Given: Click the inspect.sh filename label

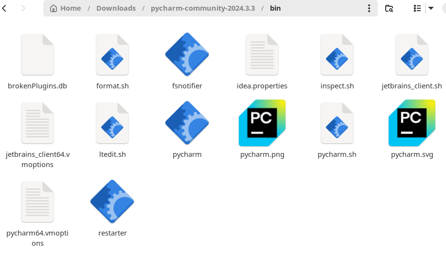Looking at the screenshot, I should click(x=337, y=86).
